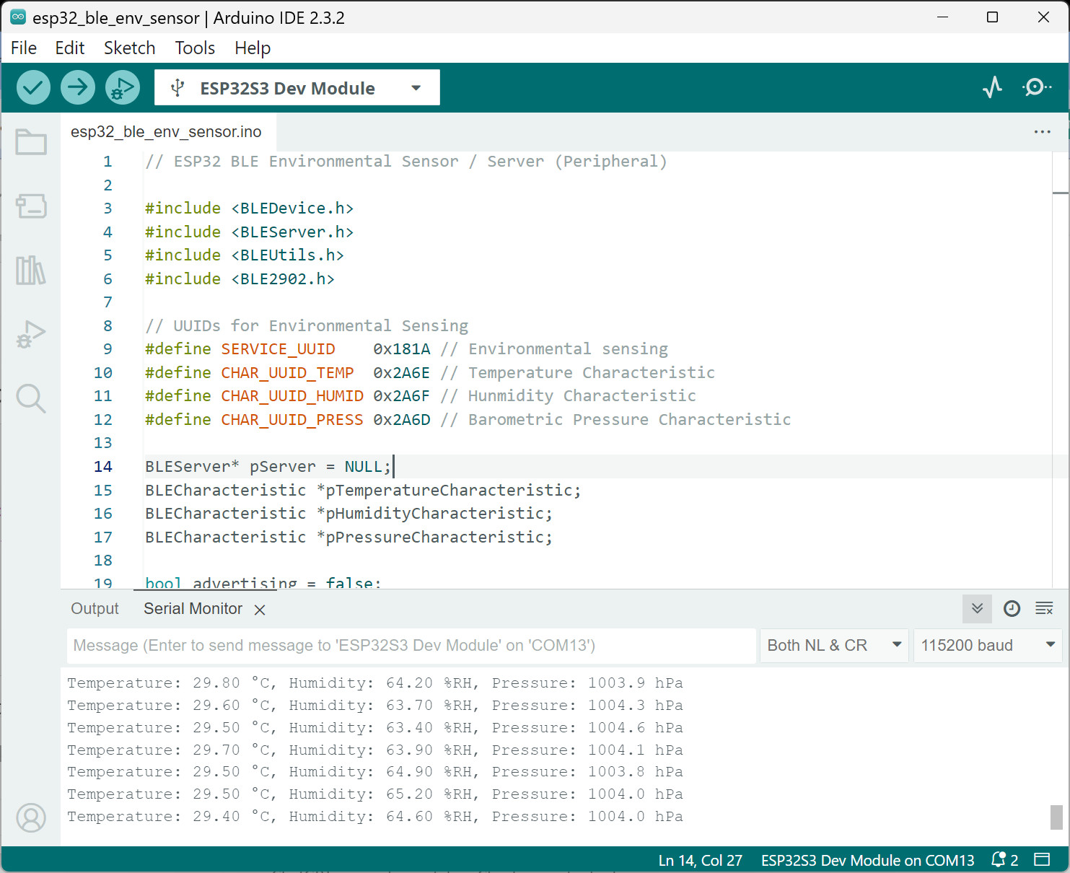
Task: Click the Serial Monitor magnifier icon in toolbar
Action: pyautogui.click(x=1037, y=87)
